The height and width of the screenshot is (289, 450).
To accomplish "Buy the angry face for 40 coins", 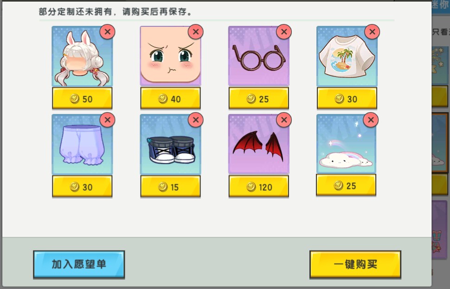I will (170, 99).
